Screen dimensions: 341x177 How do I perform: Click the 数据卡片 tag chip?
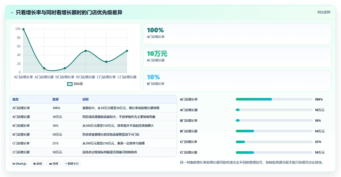click(x=72, y=164)
